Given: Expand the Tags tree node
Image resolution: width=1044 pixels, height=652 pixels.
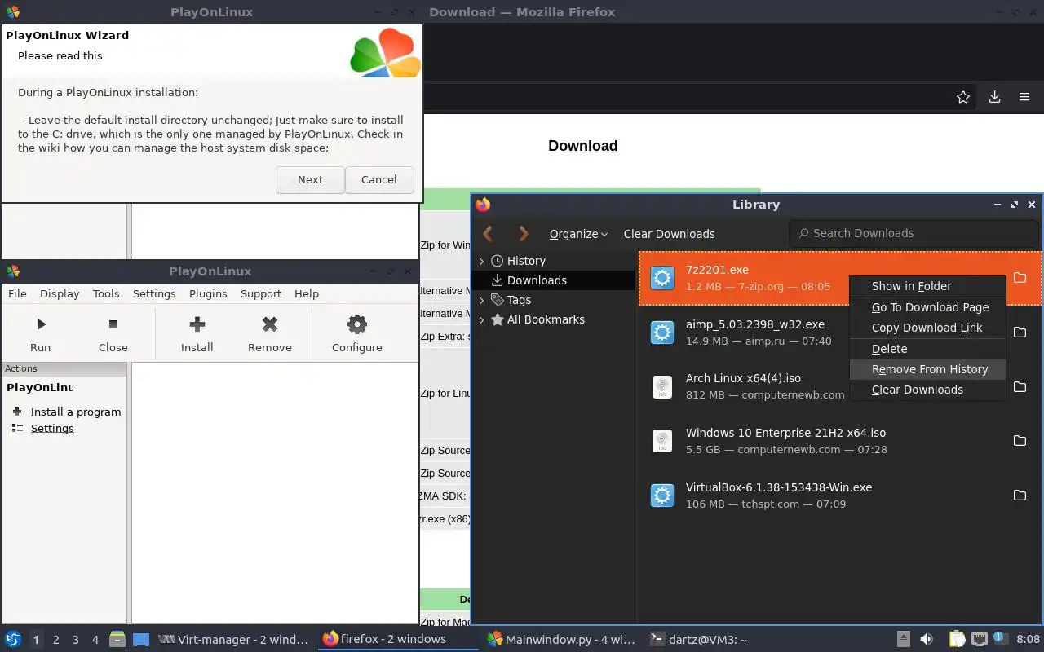Looking at the screenshot, I should pos(481,300).
